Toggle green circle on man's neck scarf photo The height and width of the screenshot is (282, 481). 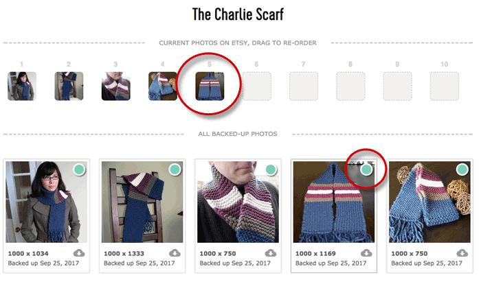coord(271,169)
